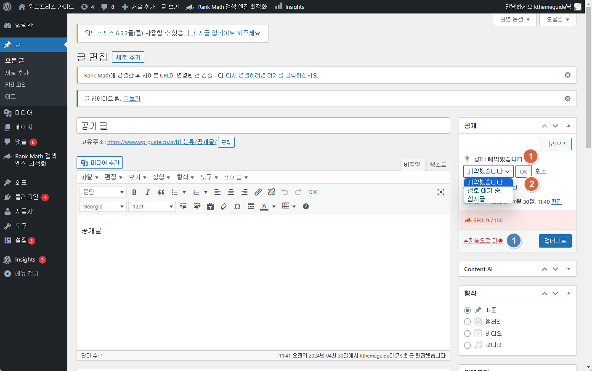
Task: Undo last edit
Action: tap(285, 192)
